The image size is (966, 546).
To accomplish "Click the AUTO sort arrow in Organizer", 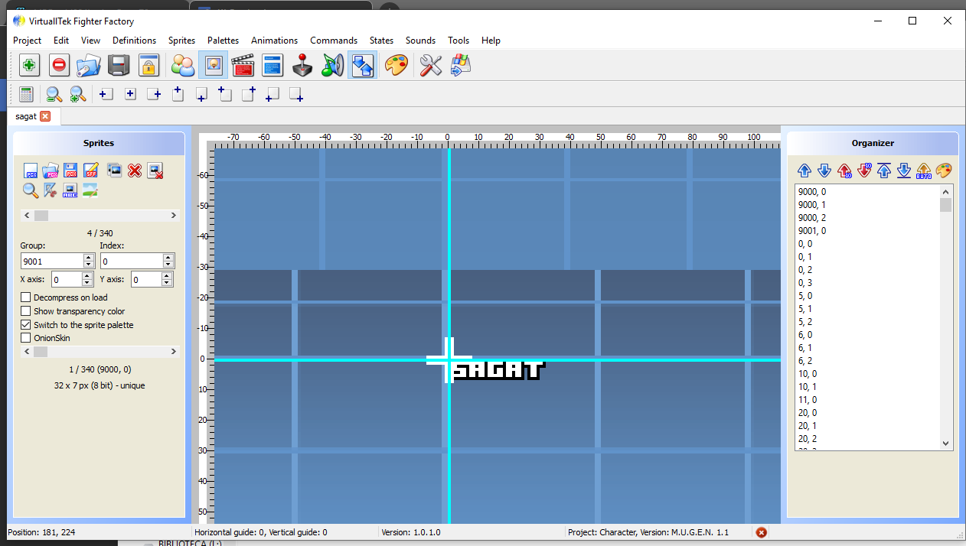I will click(x=924, y=171).
